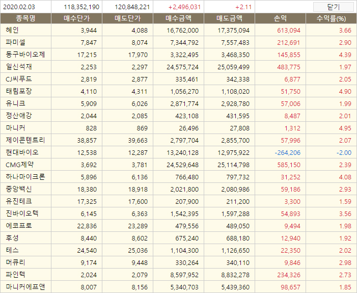Viewport: 357px width, 293px height.
Task: Select the 하나마이크론 stock name
Action: pyautogui.click(x=25, y=177)
